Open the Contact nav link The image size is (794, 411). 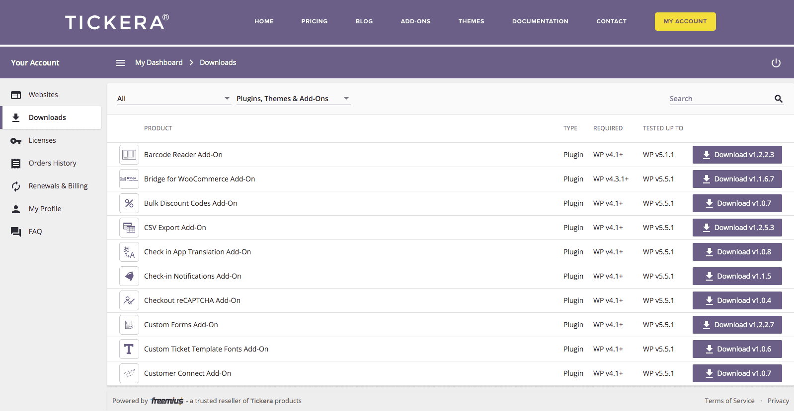[x=612, y=21]
